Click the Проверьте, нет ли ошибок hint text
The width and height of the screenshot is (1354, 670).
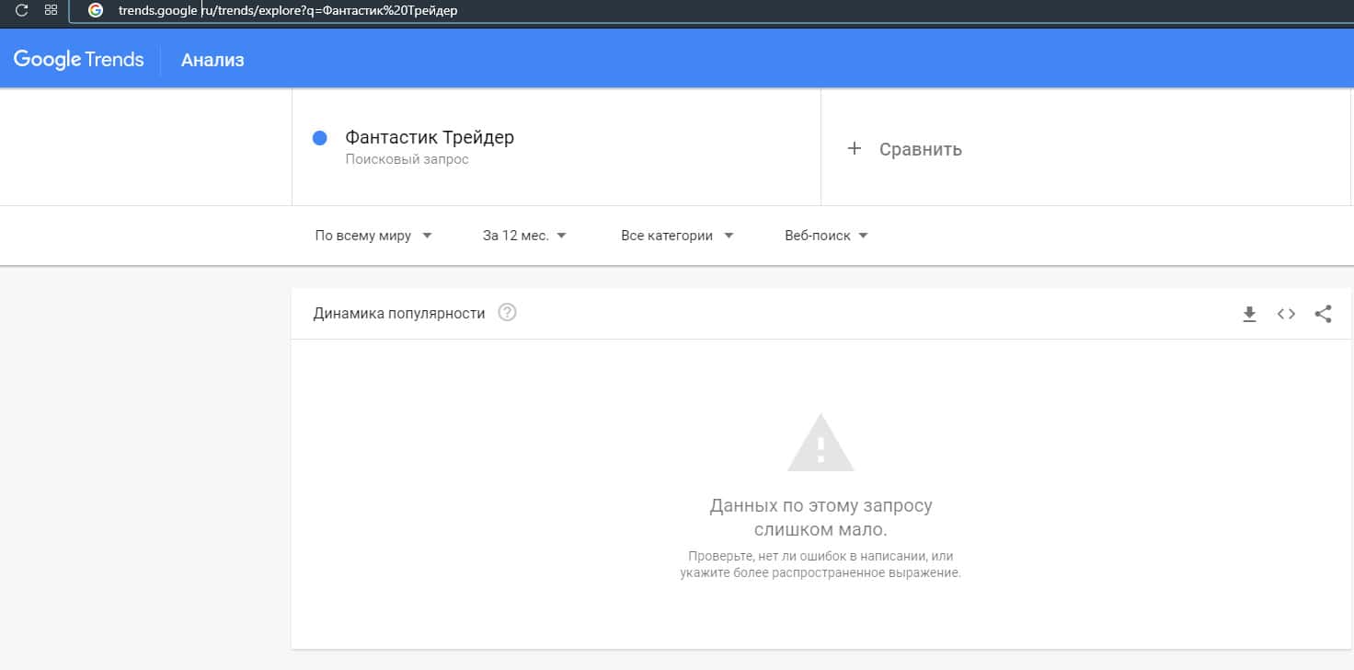tap(820, 564)
